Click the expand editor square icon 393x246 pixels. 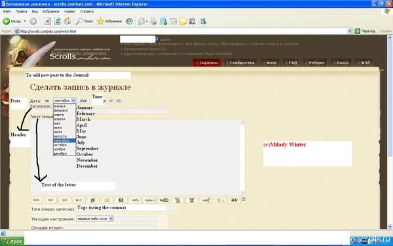pos(243,199)
